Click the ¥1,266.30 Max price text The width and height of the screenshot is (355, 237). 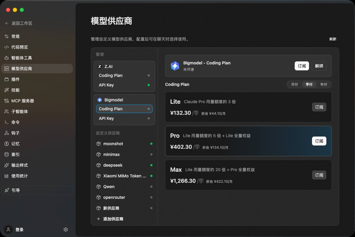183,181
